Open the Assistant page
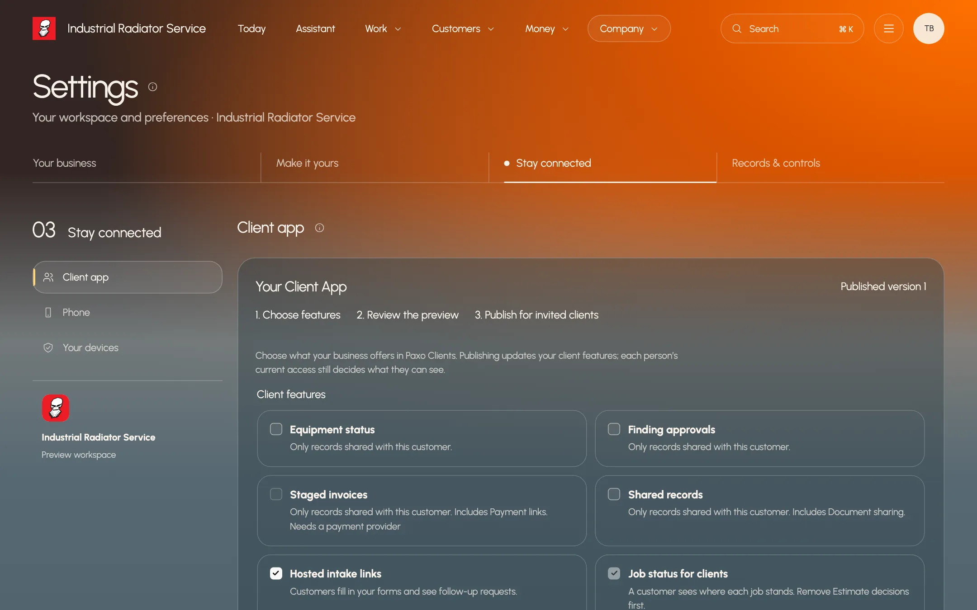Viewport: 977px width, 610px height. coord(315,28)
